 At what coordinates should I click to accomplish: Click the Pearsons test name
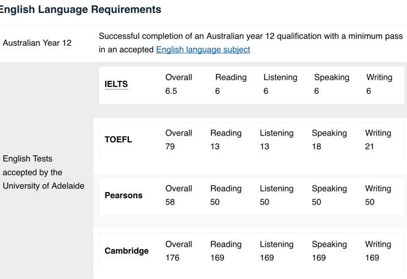(x=124, y=195)
